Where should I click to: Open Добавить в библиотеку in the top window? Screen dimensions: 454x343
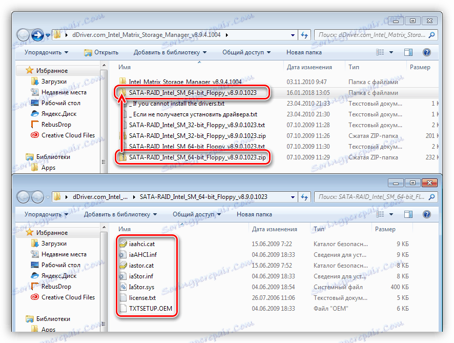(170, 52)
